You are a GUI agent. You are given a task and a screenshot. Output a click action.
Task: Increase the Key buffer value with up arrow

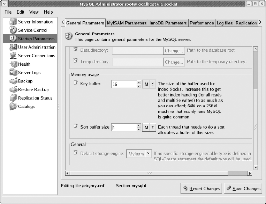[139, 82]
